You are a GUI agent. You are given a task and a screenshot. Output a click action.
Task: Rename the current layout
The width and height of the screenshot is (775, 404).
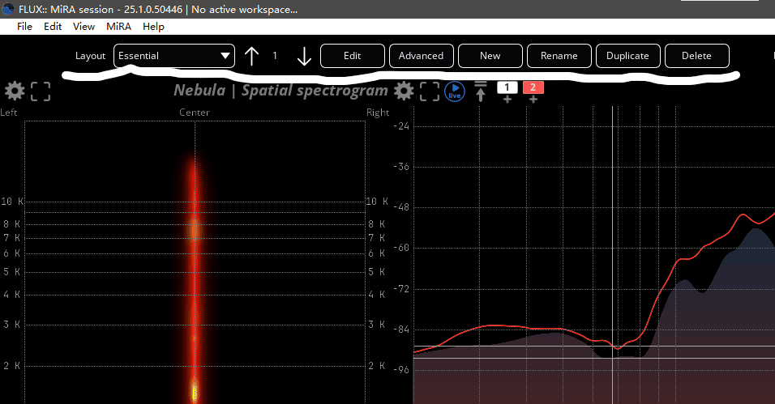(559, 56)
